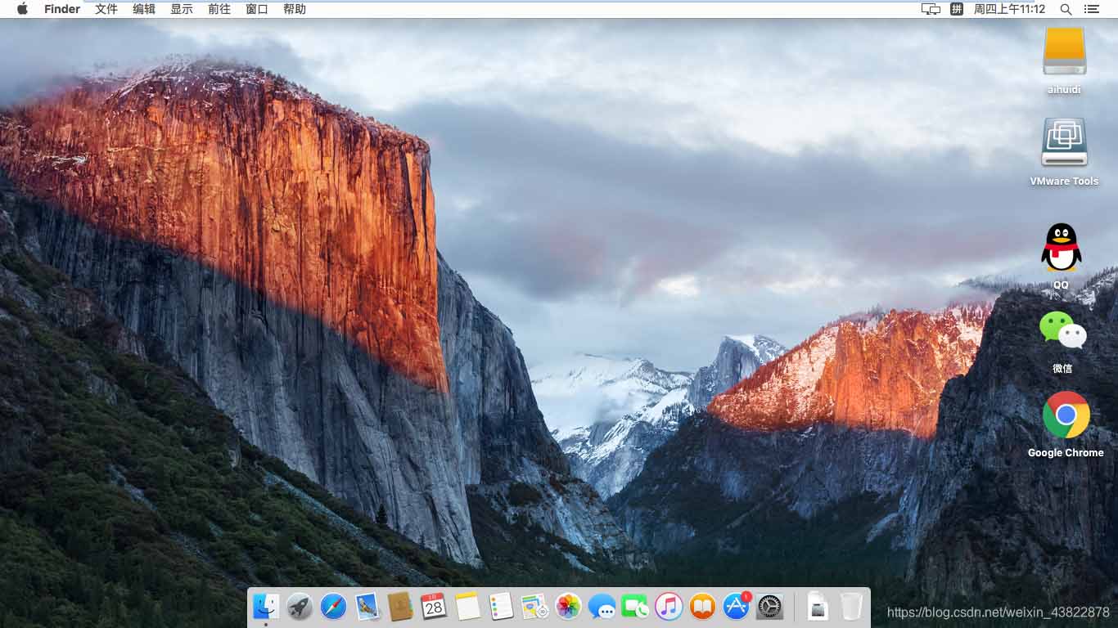This screenshot has width=1118, height=628.
Task: Open Reminders list app in Dock
Action: [x=501, y=607]
